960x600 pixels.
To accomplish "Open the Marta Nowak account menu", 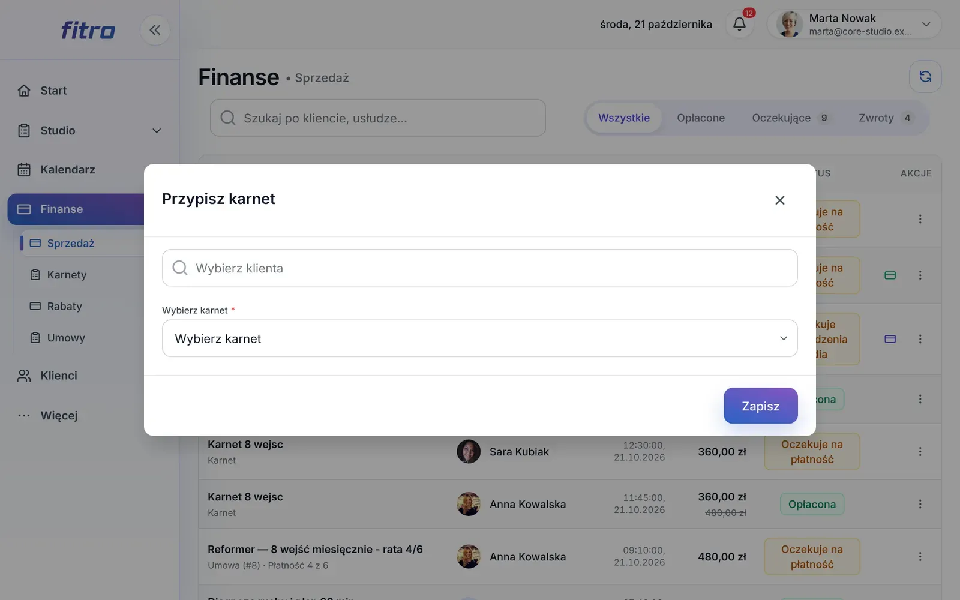I will coord(854,25).
